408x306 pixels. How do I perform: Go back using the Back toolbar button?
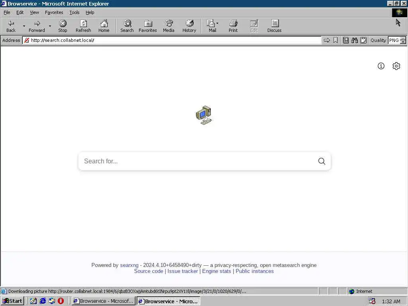point(11,26)
